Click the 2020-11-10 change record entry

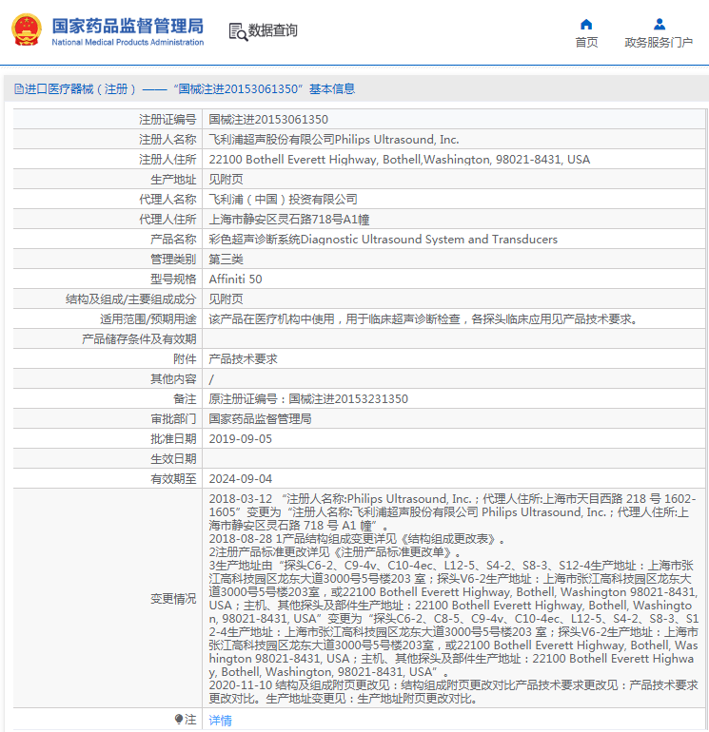[453, 692]
